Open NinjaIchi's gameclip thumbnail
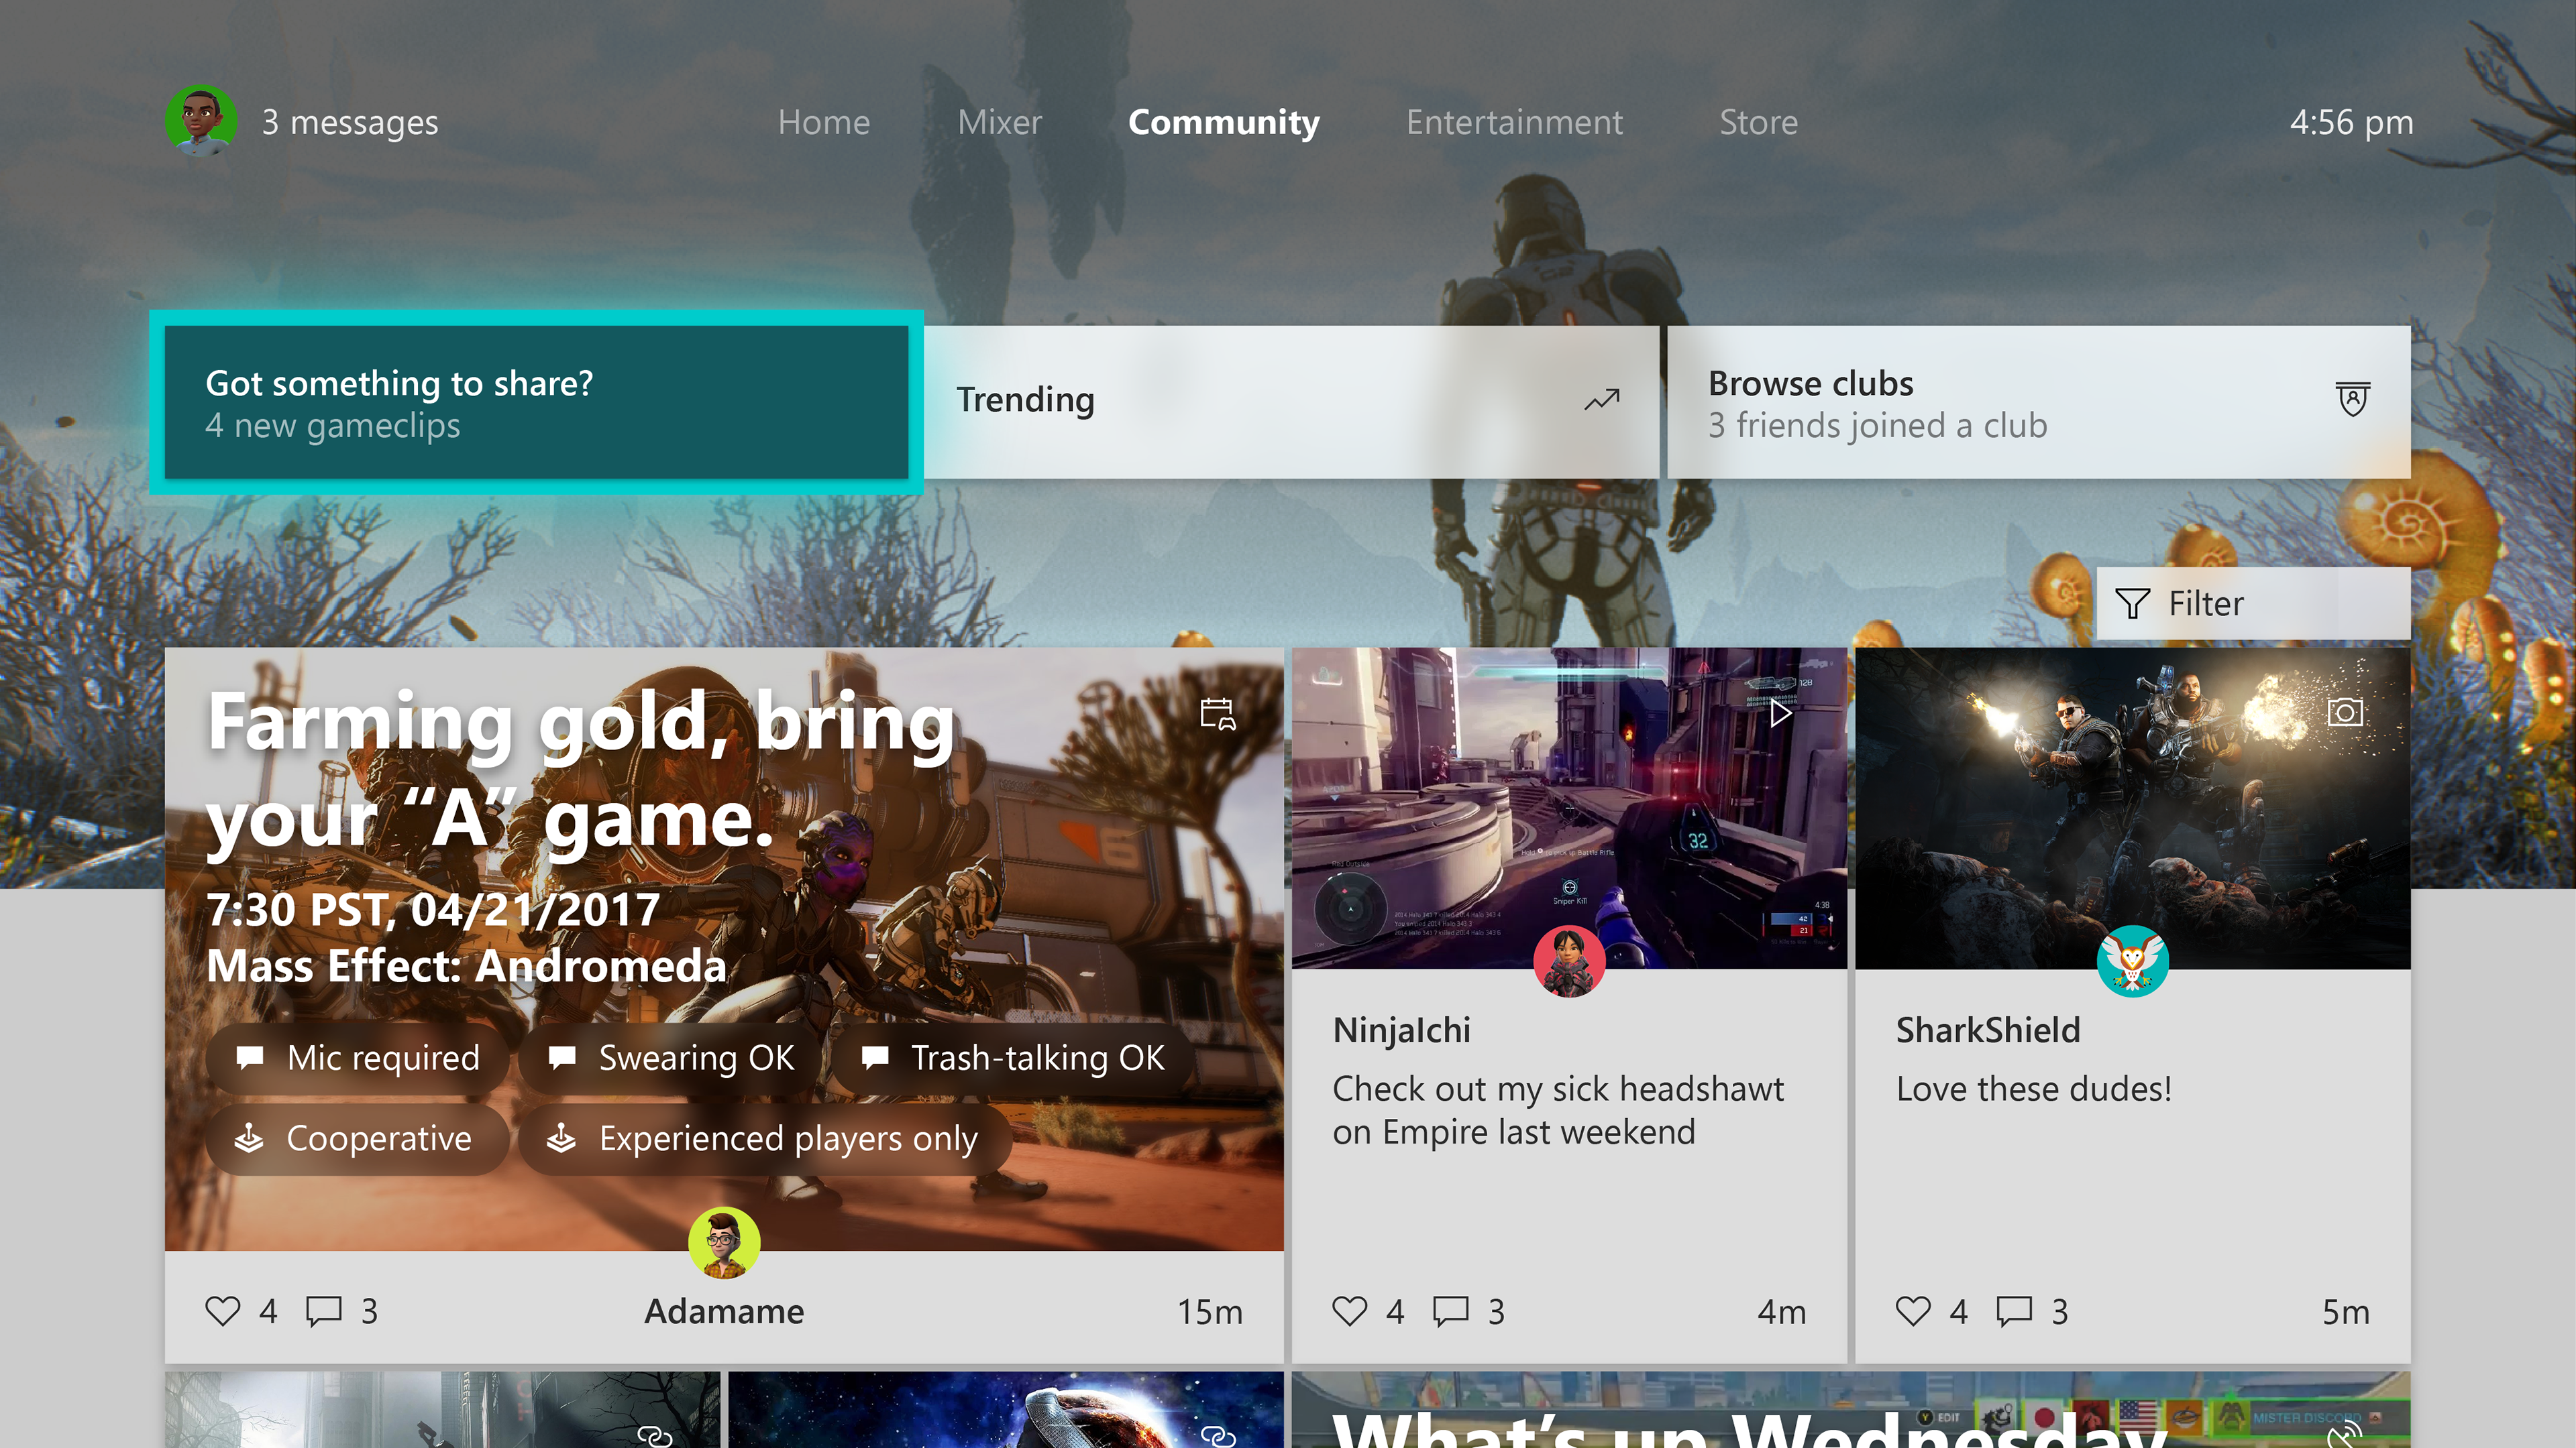The height and width of the screenshot is (1448, 2576). pyautogui.click(x=1569, y=807)
